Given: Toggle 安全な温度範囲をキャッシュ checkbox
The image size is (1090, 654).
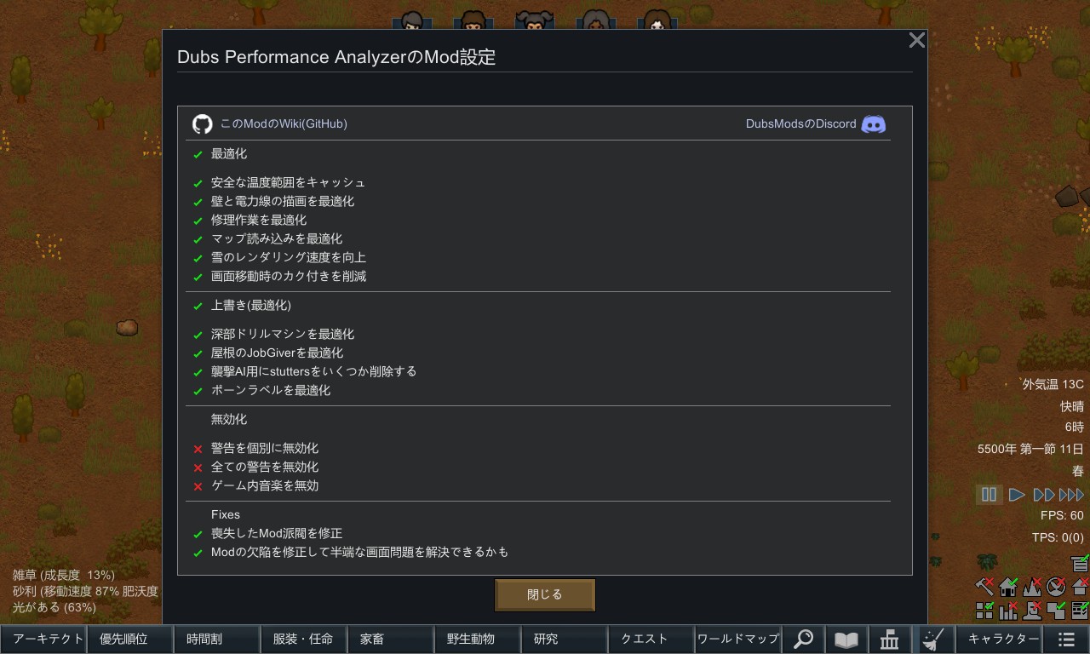Looking at the screenshot, I should coord(198,184).
